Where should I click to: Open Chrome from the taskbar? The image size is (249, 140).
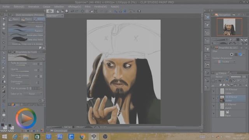[82, 136]
